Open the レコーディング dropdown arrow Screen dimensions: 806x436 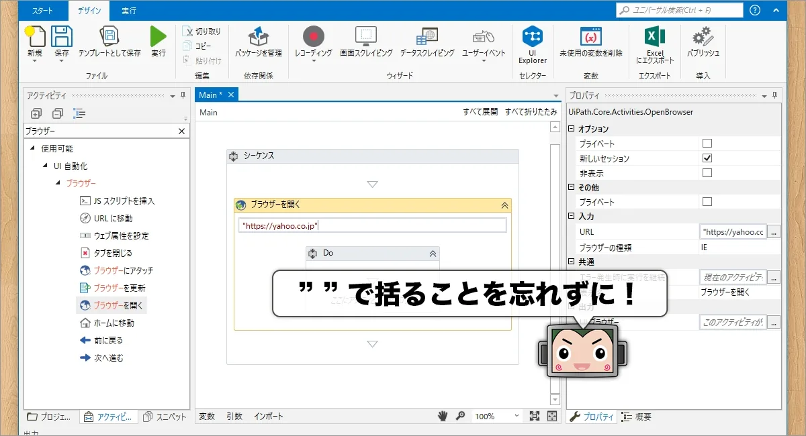[x=314, y=61]
